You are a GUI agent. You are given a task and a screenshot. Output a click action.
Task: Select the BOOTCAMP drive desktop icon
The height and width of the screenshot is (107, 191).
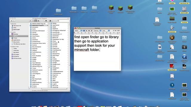[184, 10]
